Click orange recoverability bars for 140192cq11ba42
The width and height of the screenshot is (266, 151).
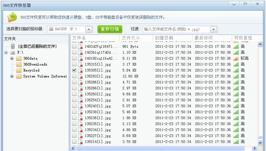(236, 59)
